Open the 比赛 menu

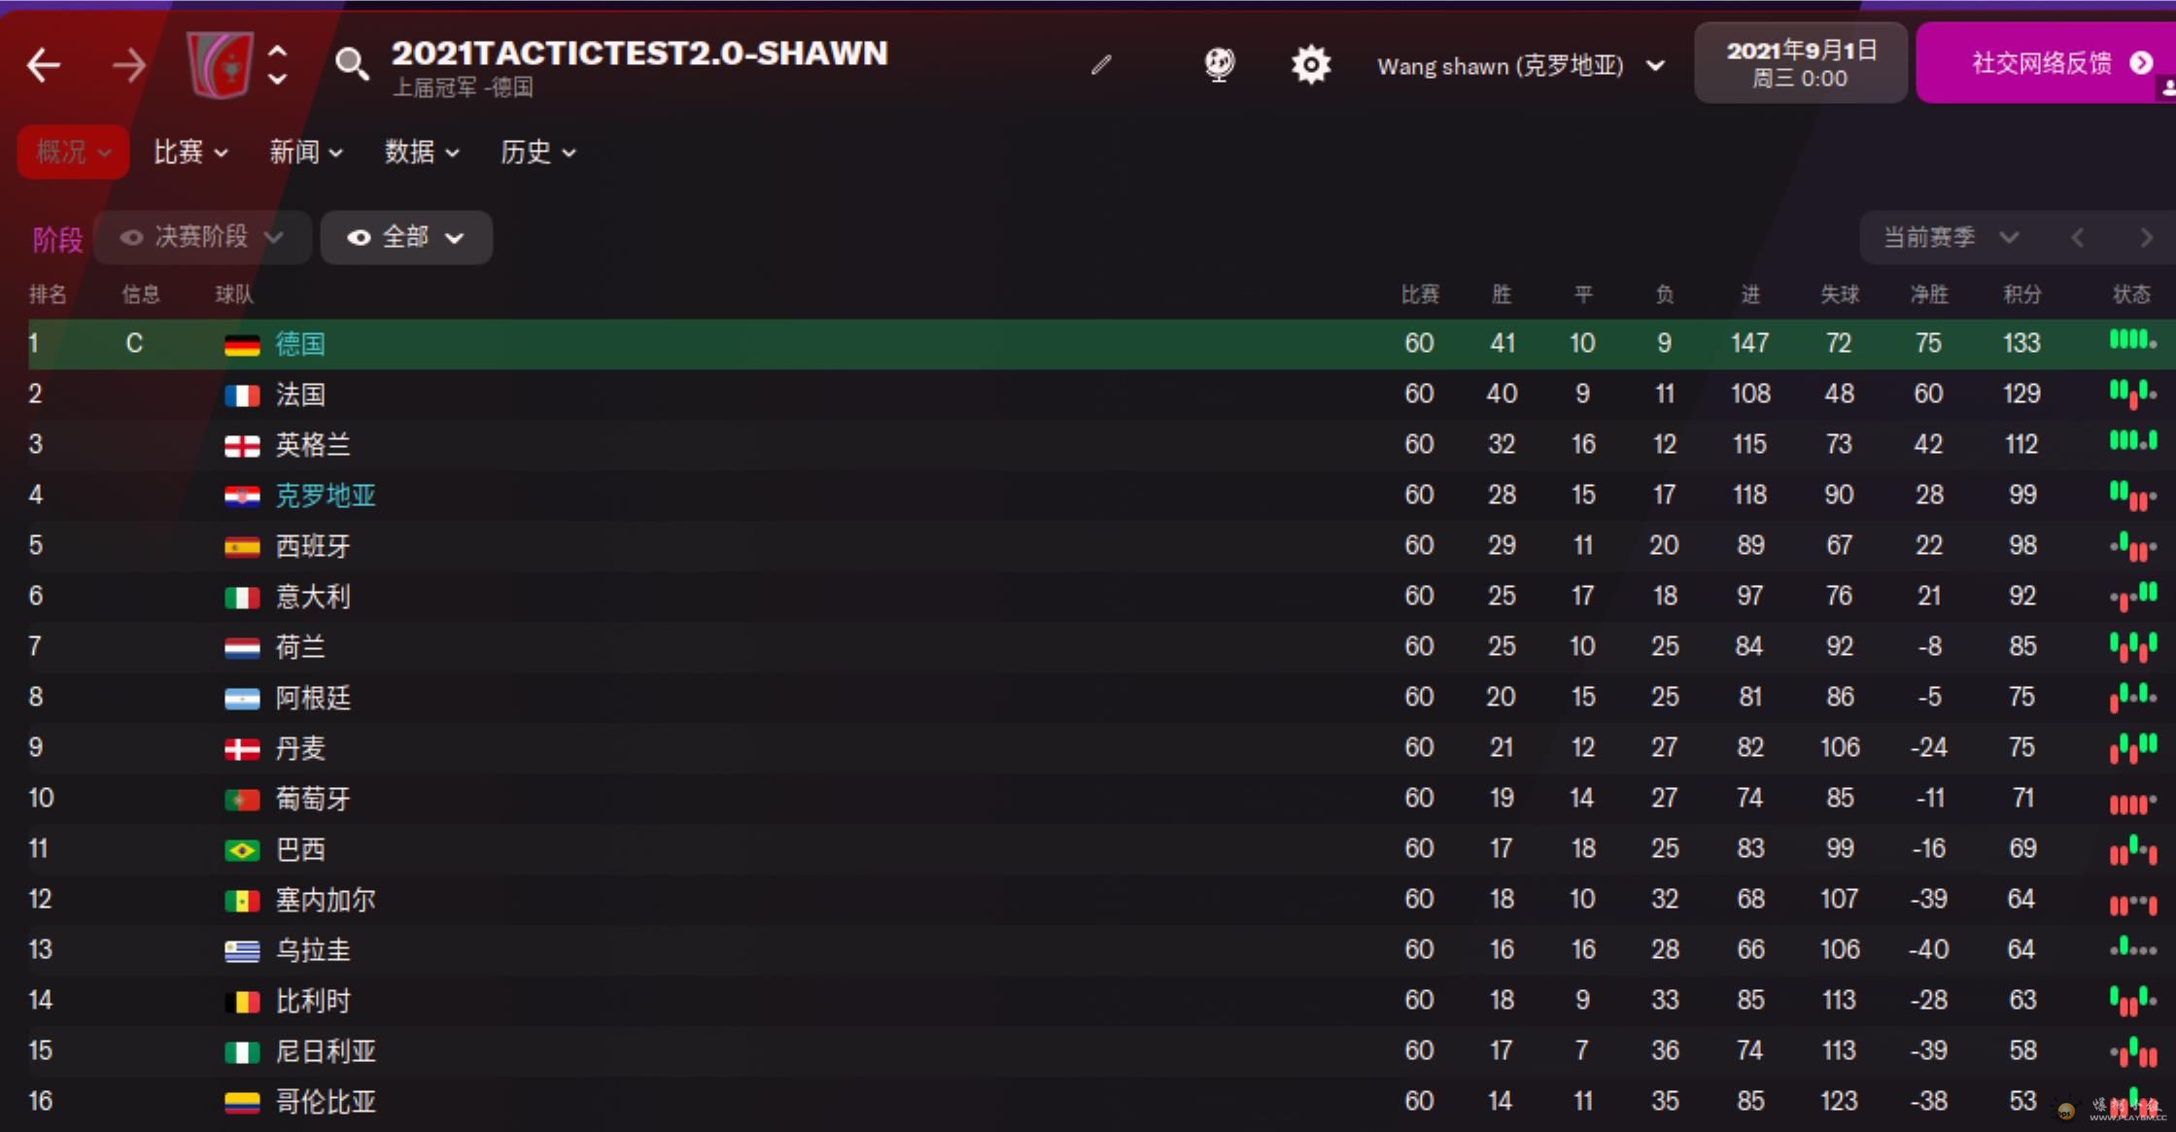pos(190,153)
